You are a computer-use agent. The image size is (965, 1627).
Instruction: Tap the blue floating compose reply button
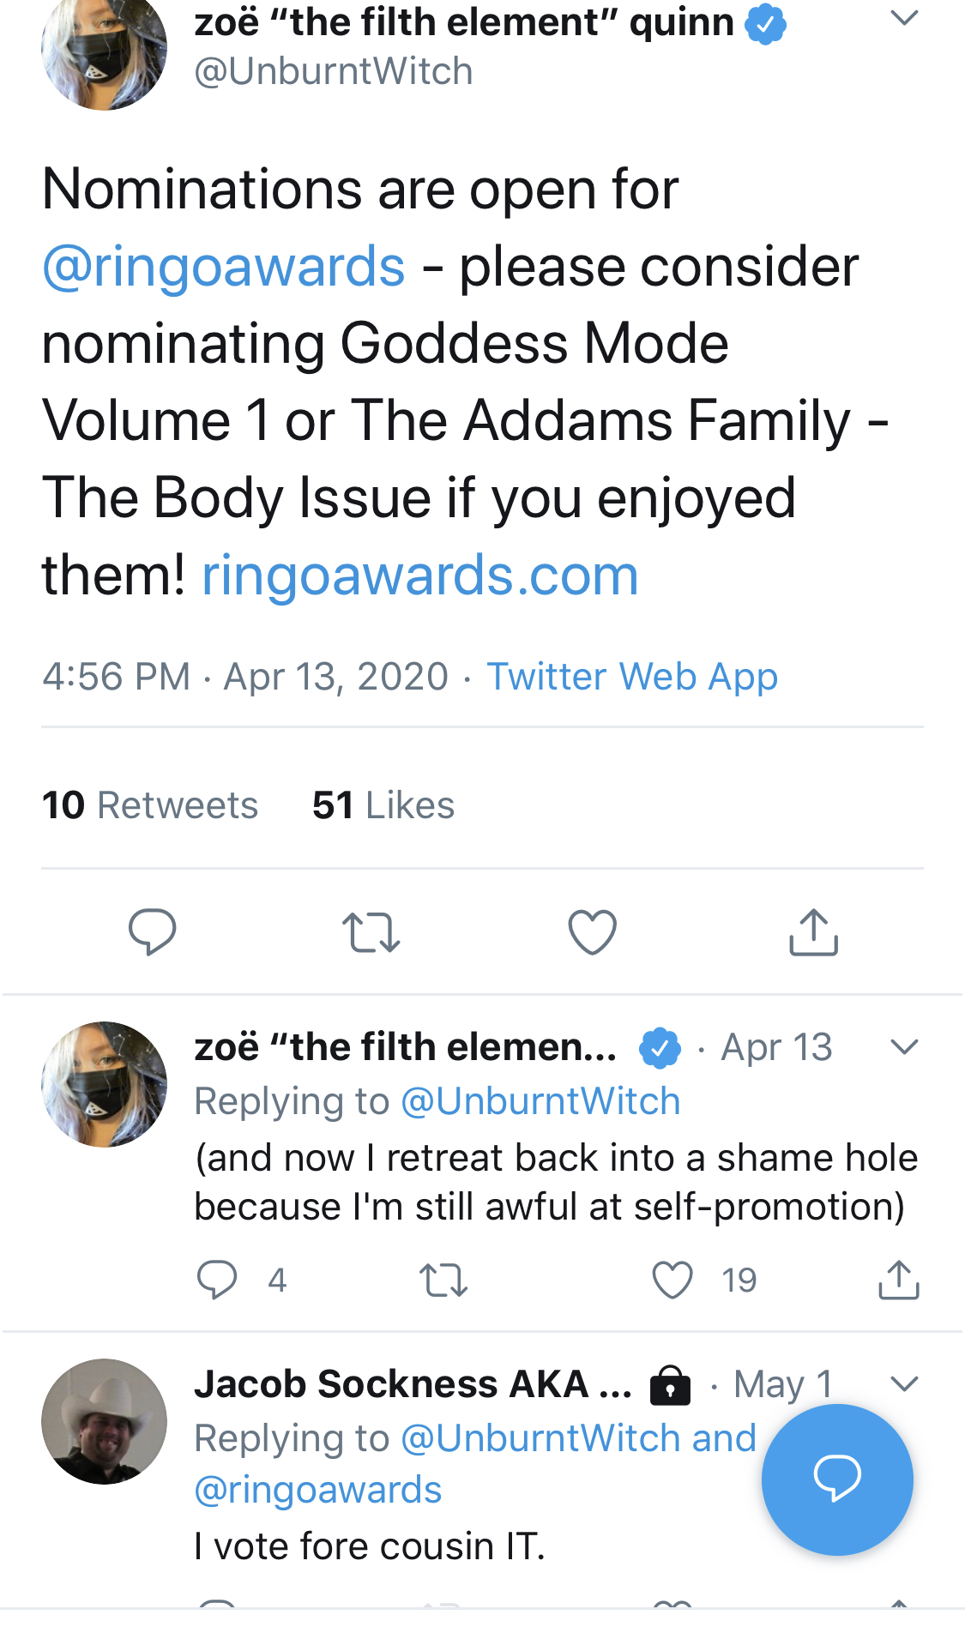point(837,1479)
